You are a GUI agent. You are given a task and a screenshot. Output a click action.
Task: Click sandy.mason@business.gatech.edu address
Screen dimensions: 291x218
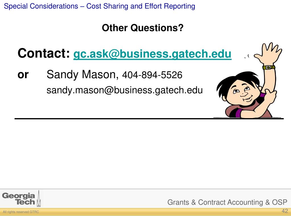point(124,90)
